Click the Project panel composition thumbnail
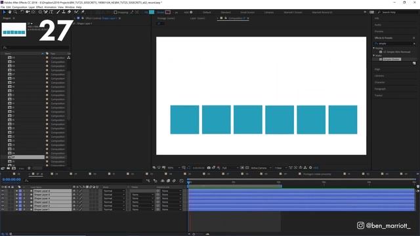The height and width of the screenshot is (236, 420). tap(14, 29)
